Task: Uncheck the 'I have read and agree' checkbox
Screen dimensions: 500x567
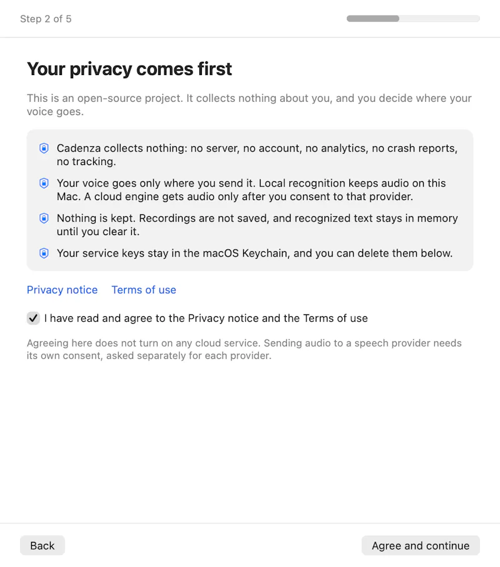Action: (33, 318)
